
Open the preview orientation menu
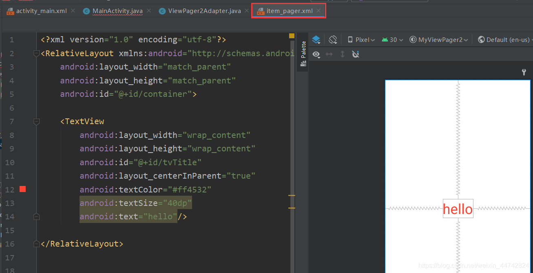tap(333, 39)
